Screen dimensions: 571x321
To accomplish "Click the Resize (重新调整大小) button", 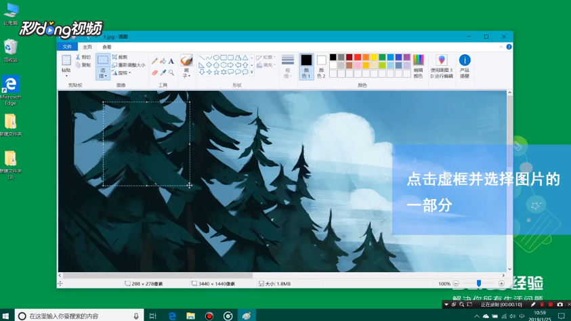I will pyautogui.click(x=129, y=65).
